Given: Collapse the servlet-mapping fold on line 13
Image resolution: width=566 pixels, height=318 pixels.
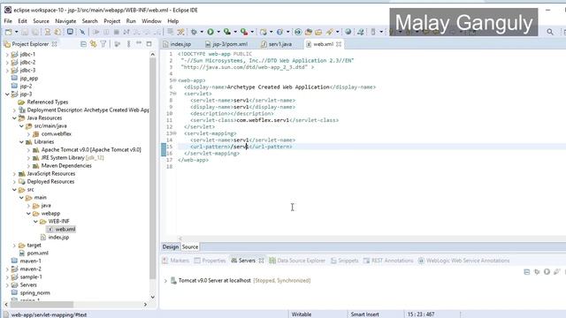Looking at the screenshot, I should point(175,133).
